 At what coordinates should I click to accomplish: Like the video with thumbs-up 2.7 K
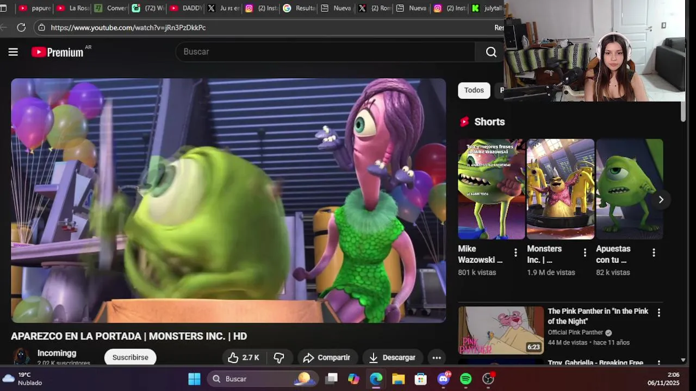coord(243,357)
